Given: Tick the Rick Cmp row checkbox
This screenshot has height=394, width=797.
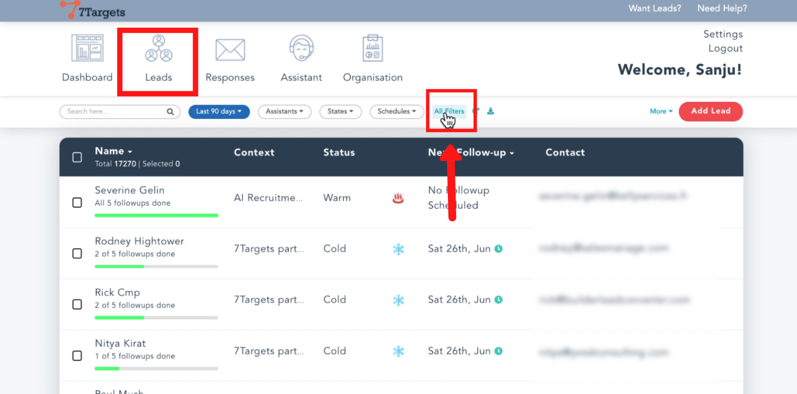Looking at the screenshot, I should pyautogui.click(x=77, y=304).
